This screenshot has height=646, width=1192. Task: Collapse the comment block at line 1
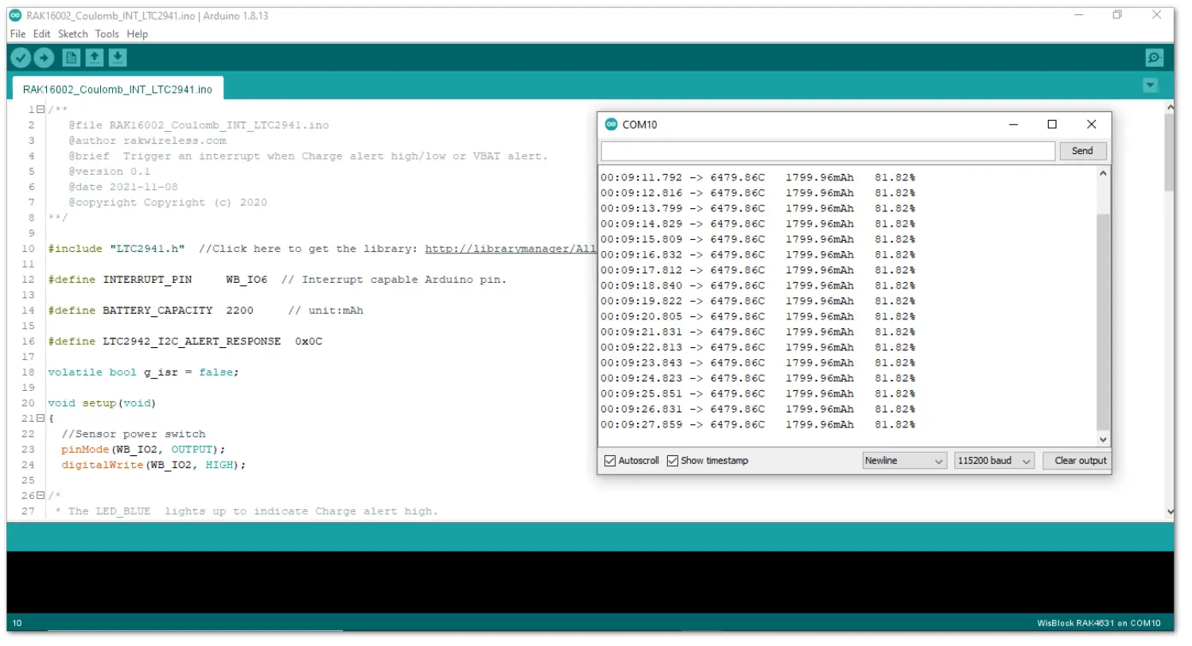coord(41,110)
